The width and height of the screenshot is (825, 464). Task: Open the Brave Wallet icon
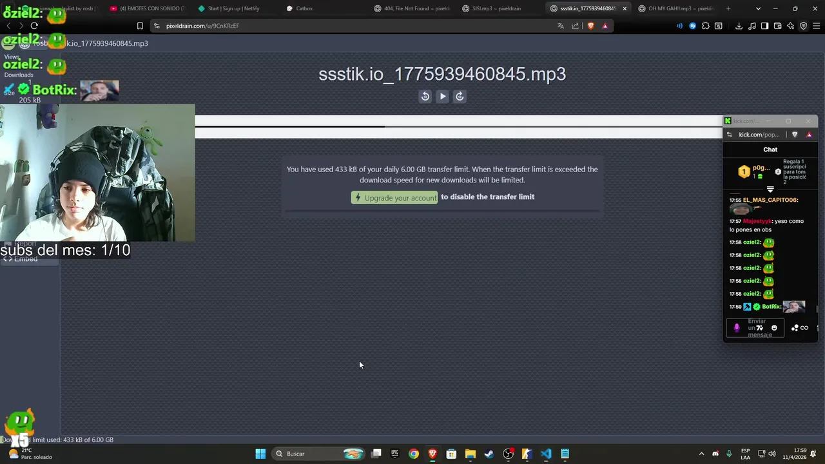777,26
